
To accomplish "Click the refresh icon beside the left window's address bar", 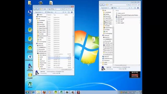I will pyautogui.click(x=63, y=9).
